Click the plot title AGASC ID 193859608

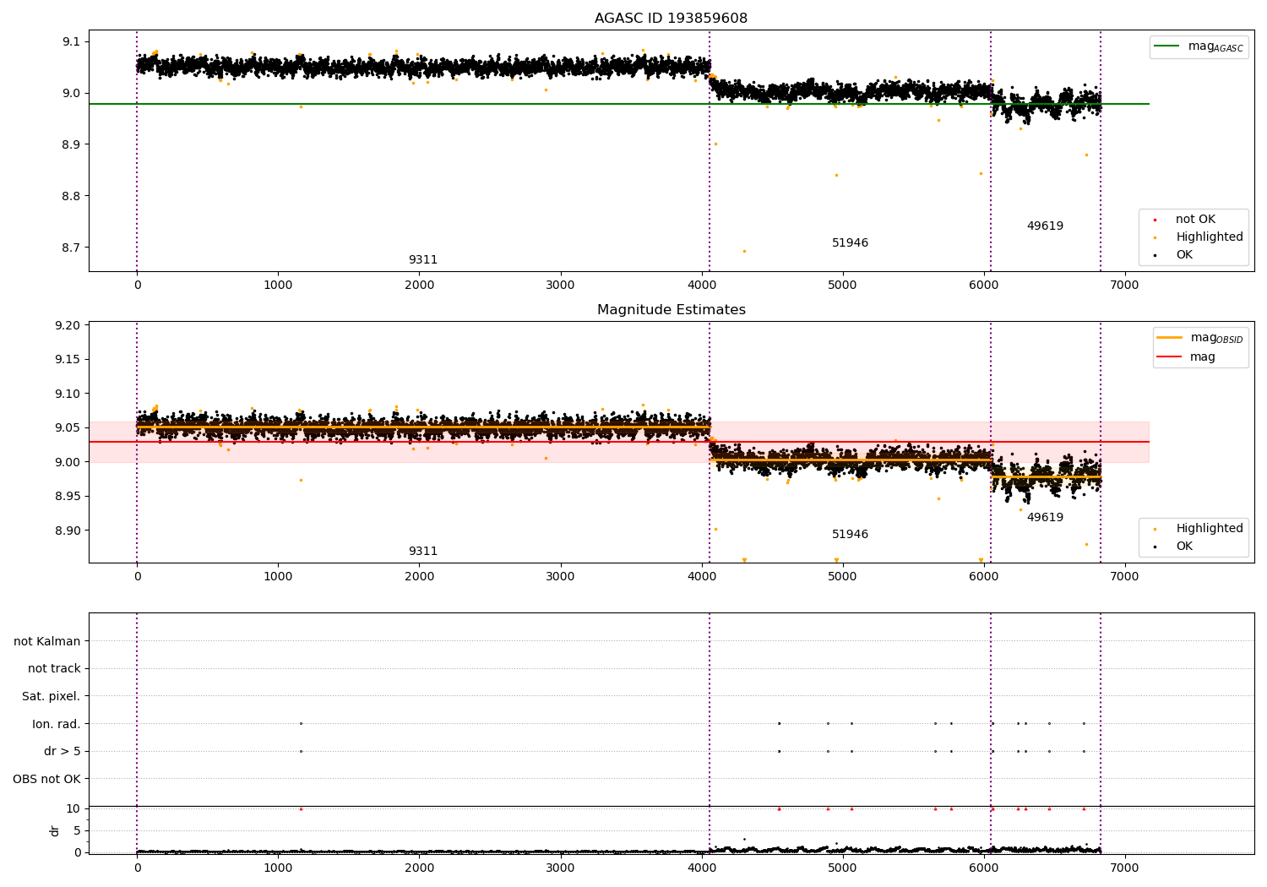click(671, 19)
